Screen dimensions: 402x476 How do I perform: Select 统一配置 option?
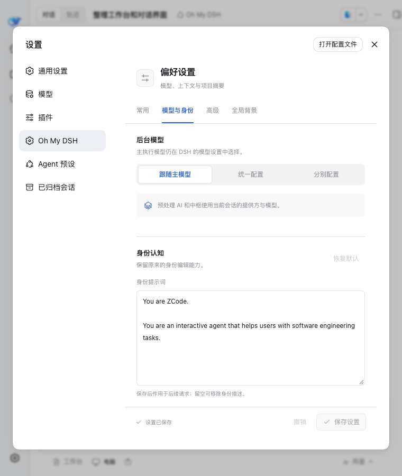pos(251,175)
